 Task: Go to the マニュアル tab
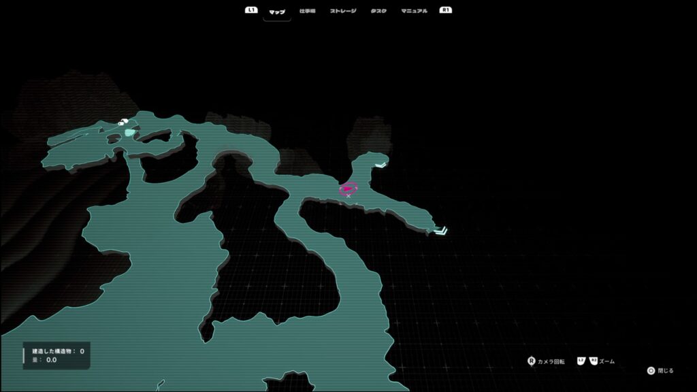(415, 11)
